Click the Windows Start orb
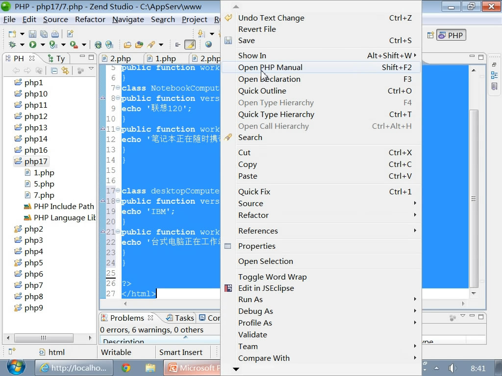Viewport: 502px width, 376px height. point(16,368)
